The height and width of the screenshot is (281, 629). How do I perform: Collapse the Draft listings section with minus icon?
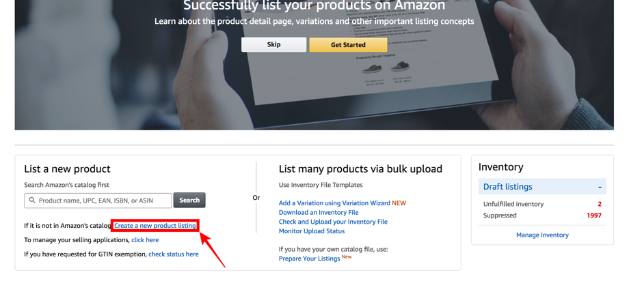[x=600, y=186]
